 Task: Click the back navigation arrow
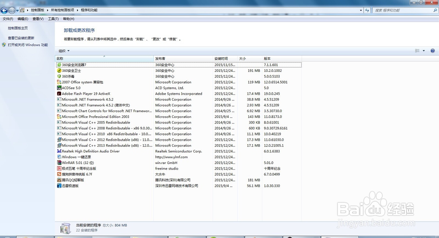(4, 11)
